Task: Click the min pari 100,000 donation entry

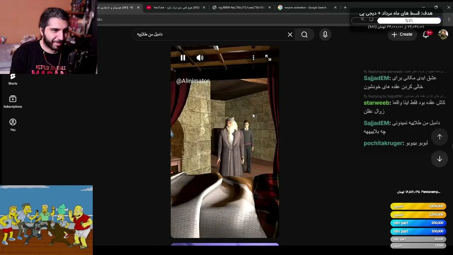Action: click(x=418, y=231)
